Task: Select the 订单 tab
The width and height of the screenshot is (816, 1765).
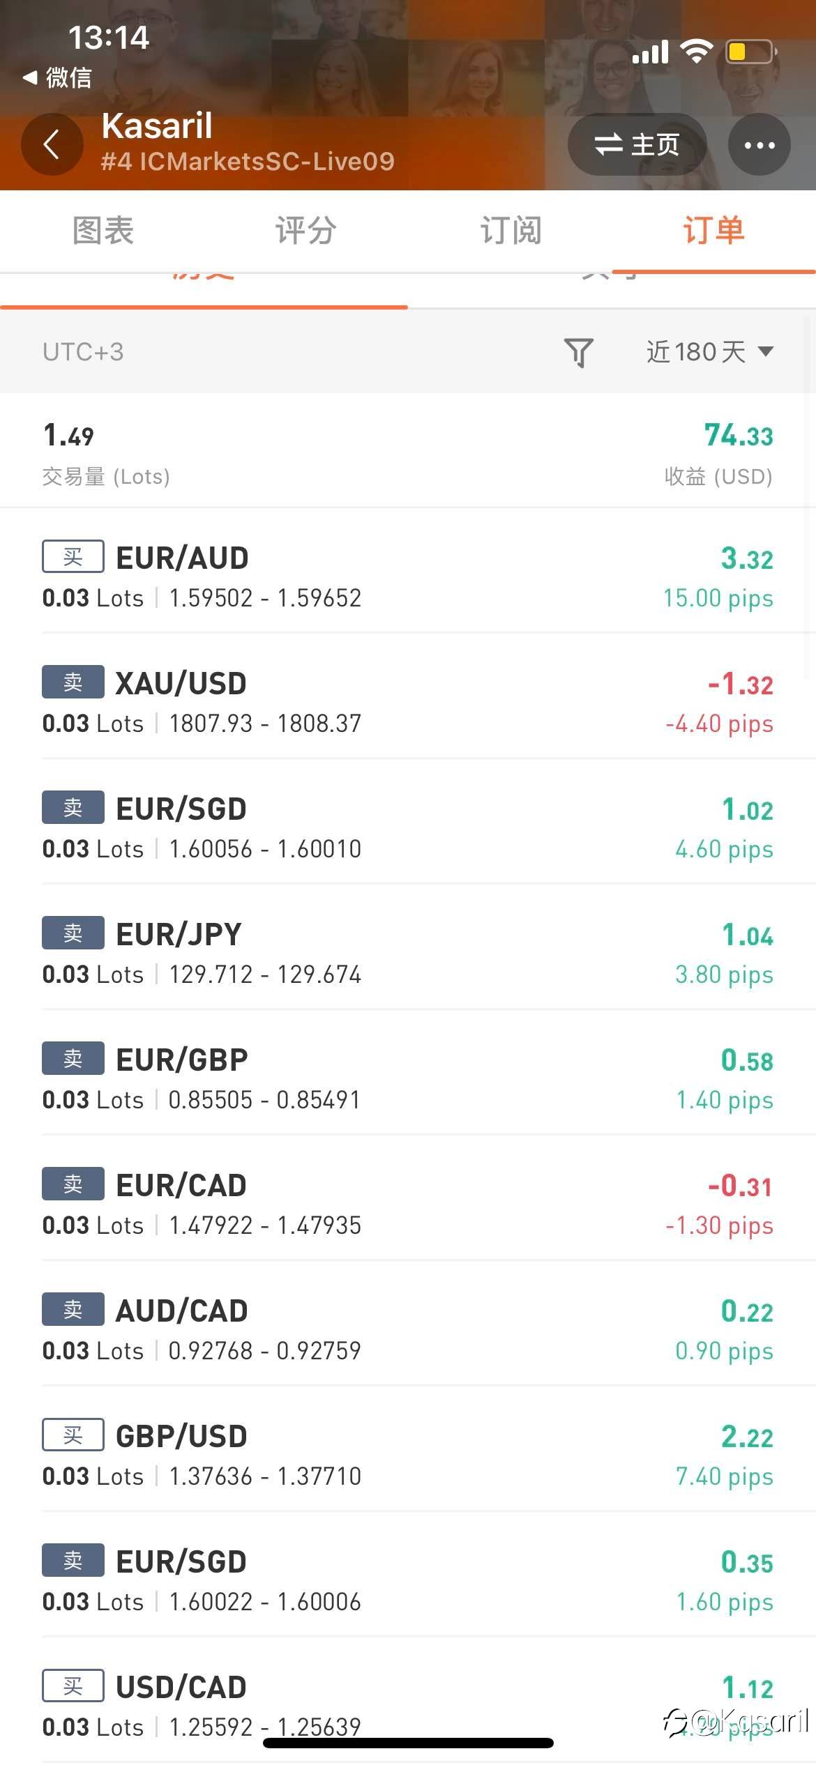Action: (713, 231)
